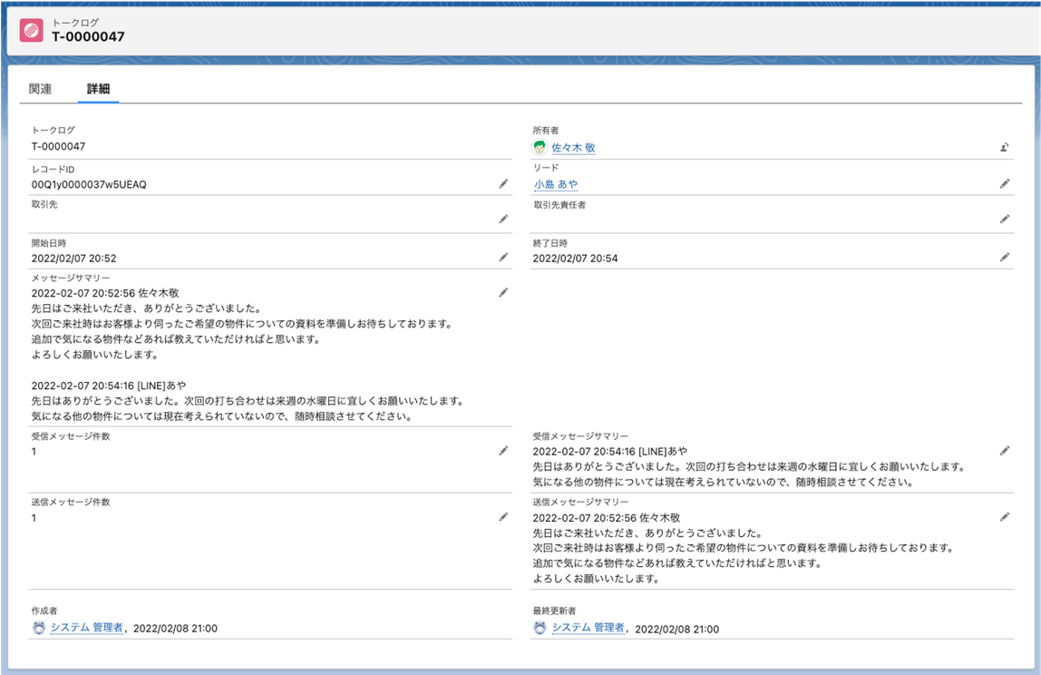The image size is (1041, 675).
Task: Edit the 開始日時 field pencil icon
Action: tap(503, 257)
